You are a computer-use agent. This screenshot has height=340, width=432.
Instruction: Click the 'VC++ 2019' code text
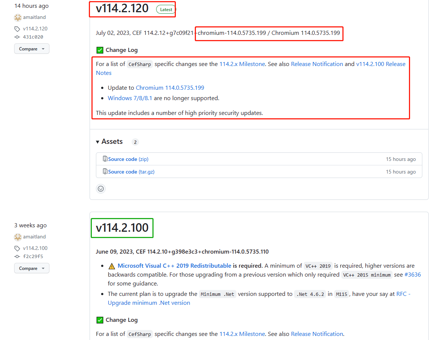[318, 266]
